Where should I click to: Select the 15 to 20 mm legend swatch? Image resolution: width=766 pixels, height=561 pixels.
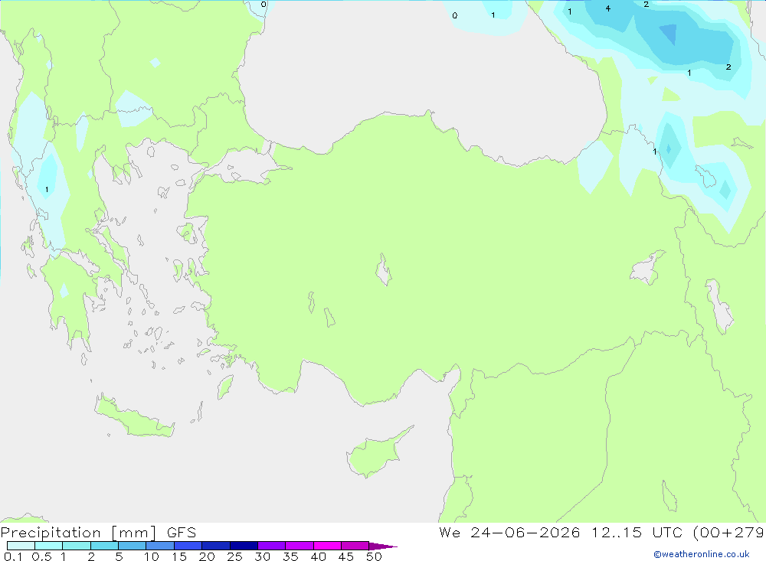188,546
